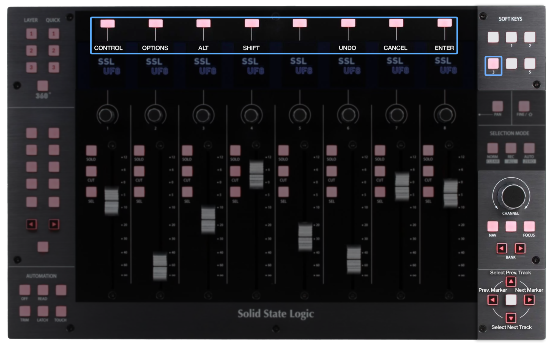Toggle the PAN button
This screenshot has width=550, height=343.
[x=497, y=106]
